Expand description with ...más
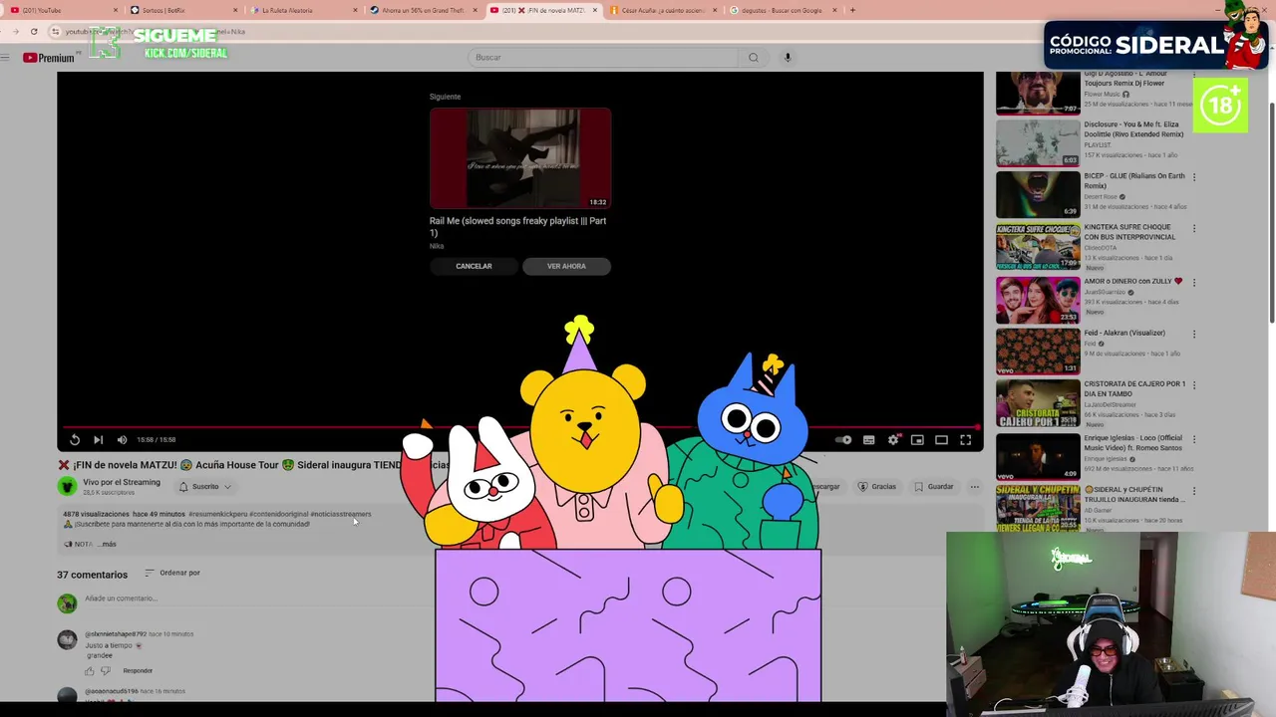 (x=107, y=544)
